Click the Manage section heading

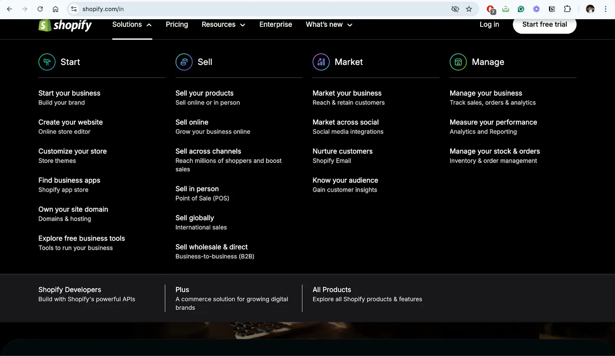(488, 62)
